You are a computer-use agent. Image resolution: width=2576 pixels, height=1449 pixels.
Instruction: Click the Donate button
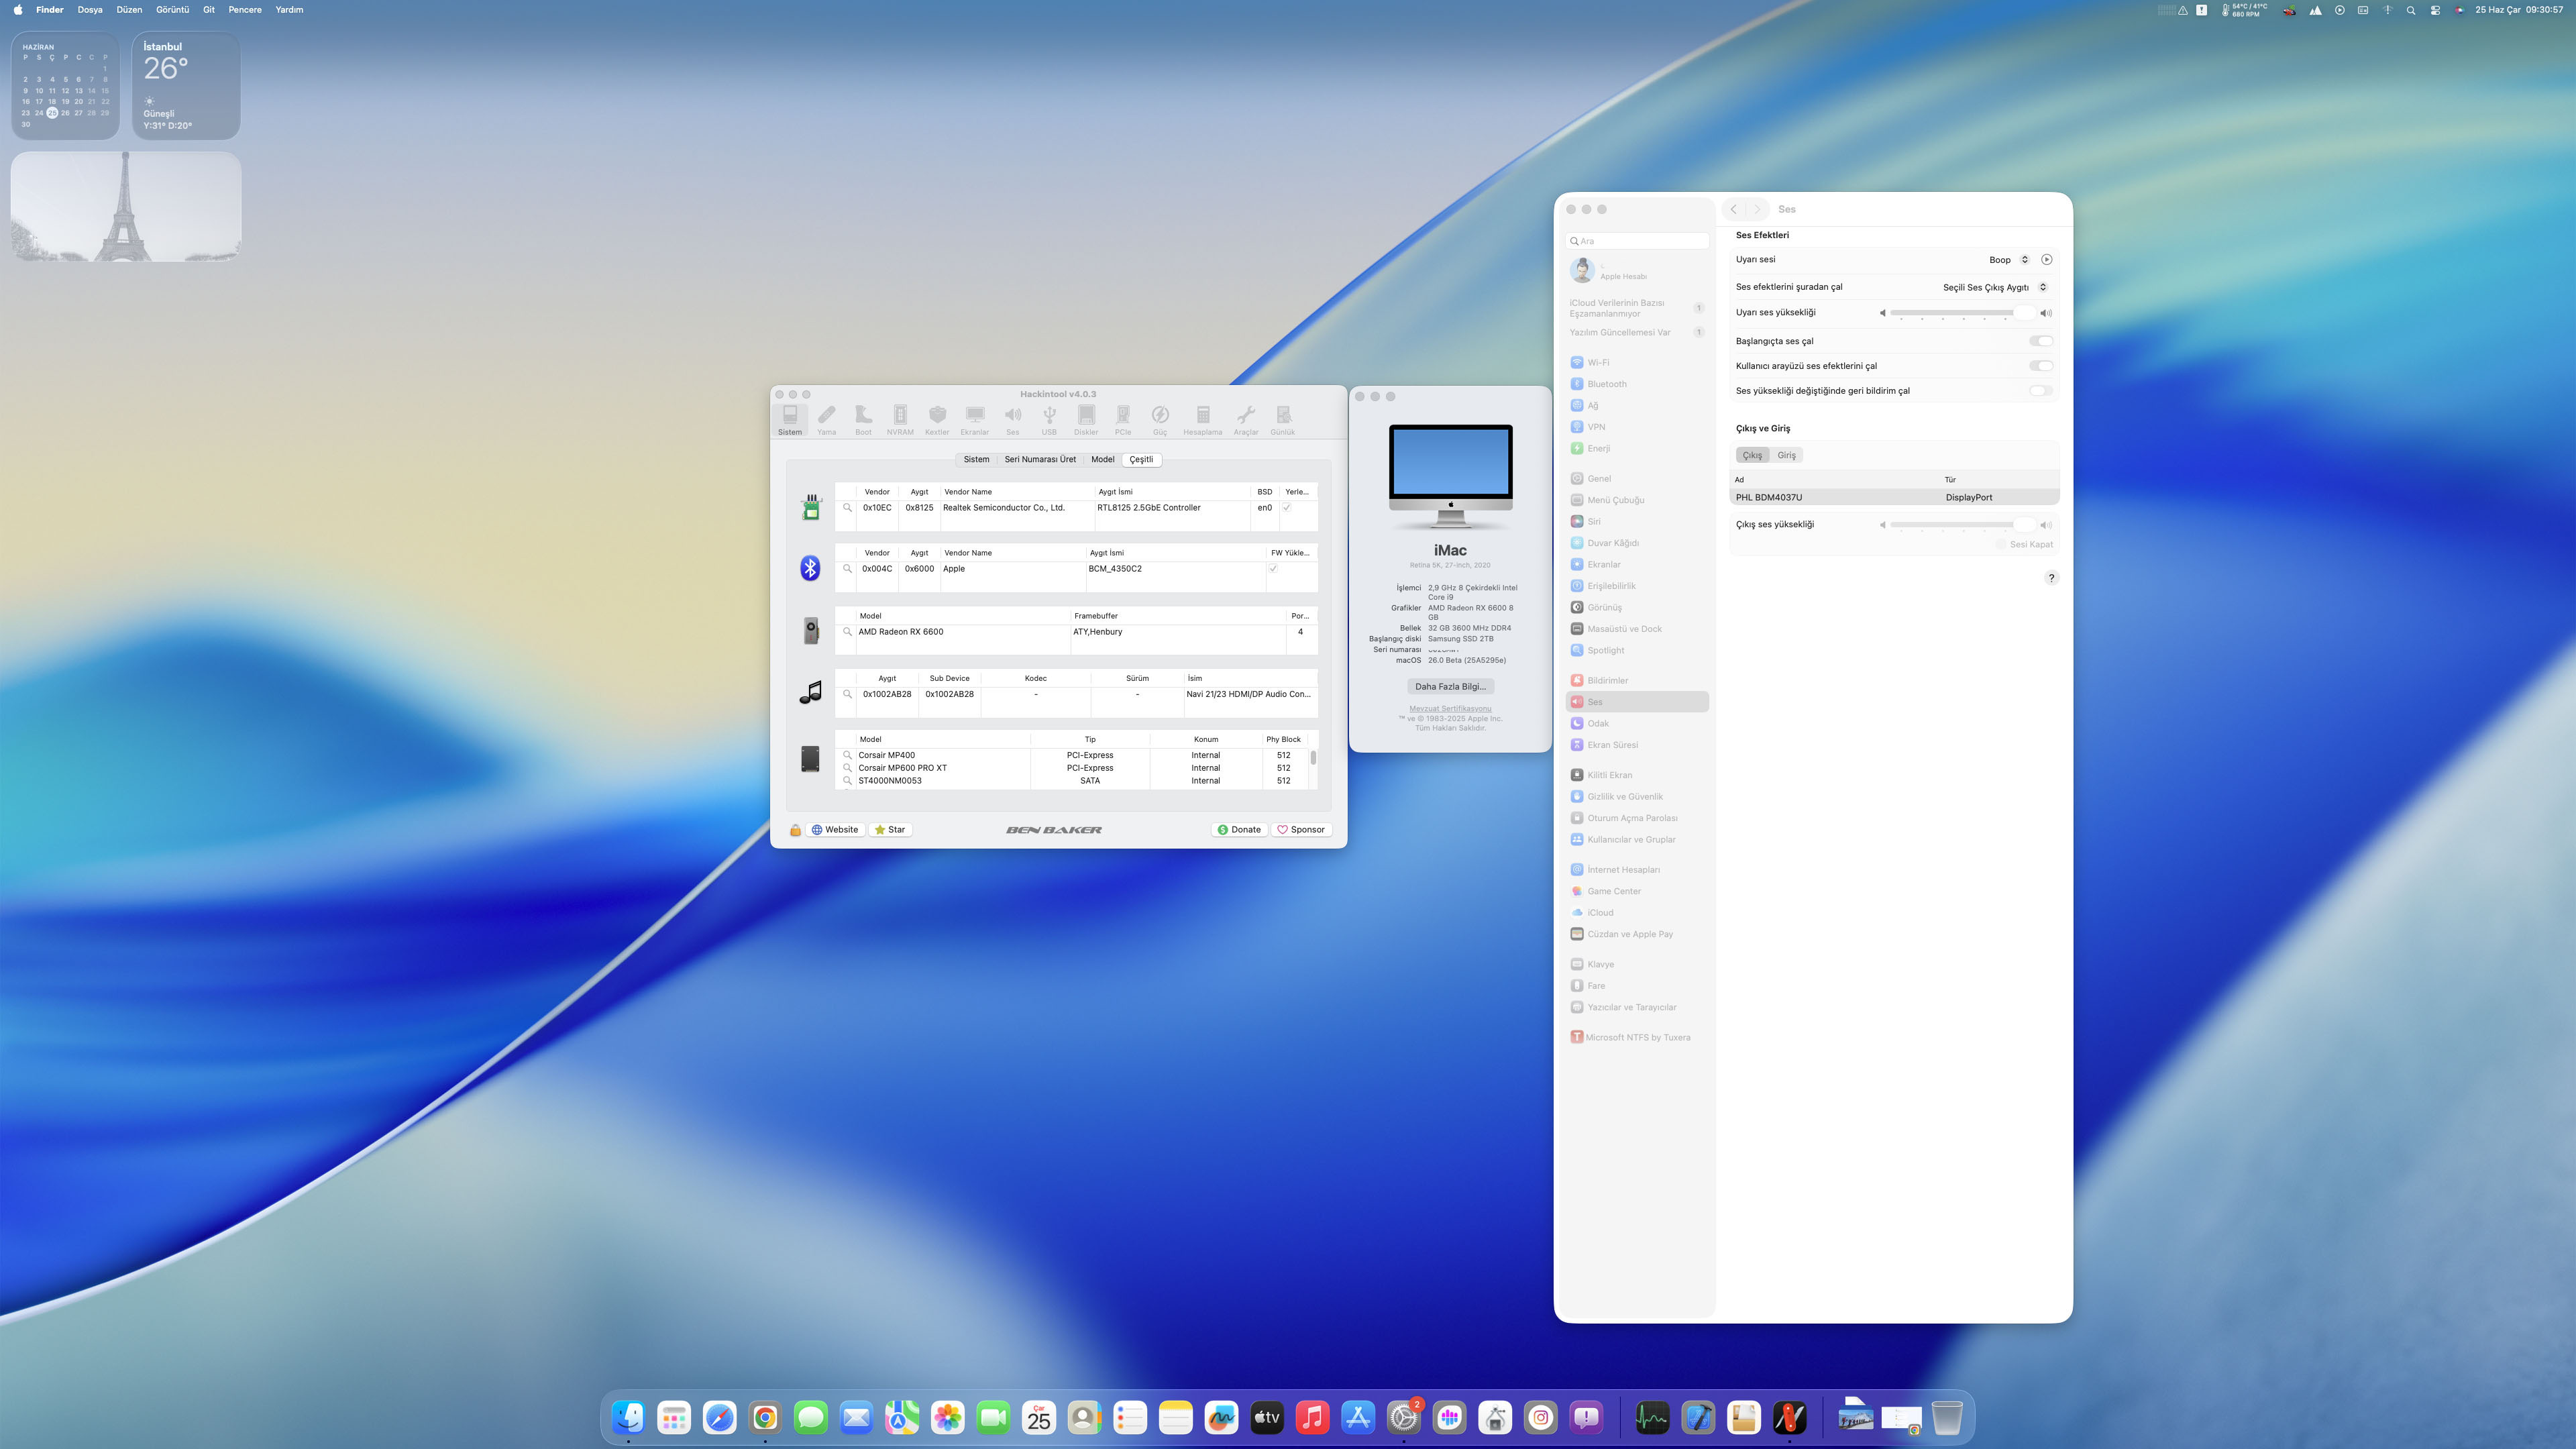click(x=1239, y=830)
